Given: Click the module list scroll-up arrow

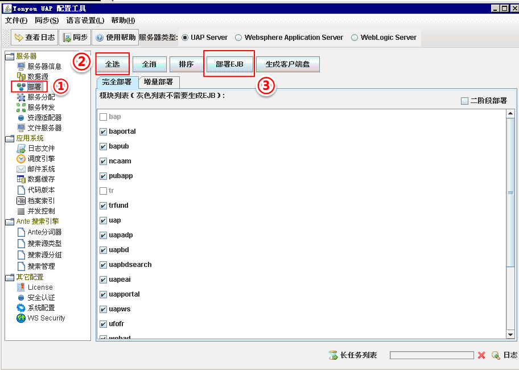Looking at the screenshot, I should point(510,114).
